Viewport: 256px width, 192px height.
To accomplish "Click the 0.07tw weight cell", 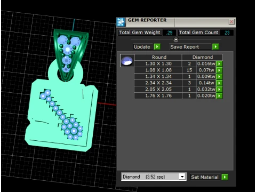I will point(206,70).
